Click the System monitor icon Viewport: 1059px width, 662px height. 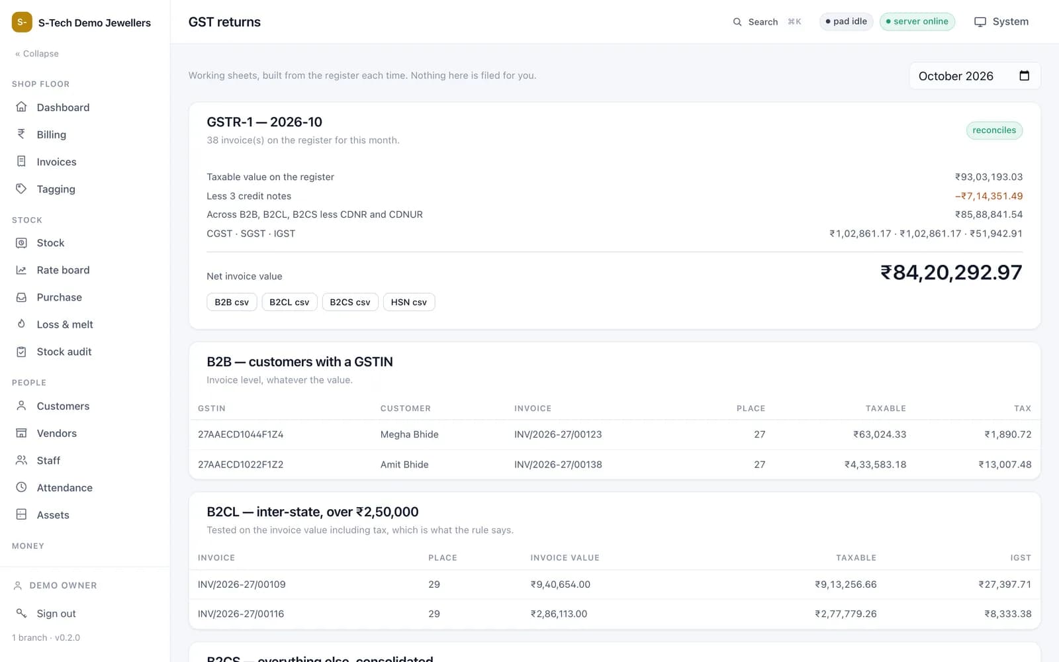coord(980,22)
